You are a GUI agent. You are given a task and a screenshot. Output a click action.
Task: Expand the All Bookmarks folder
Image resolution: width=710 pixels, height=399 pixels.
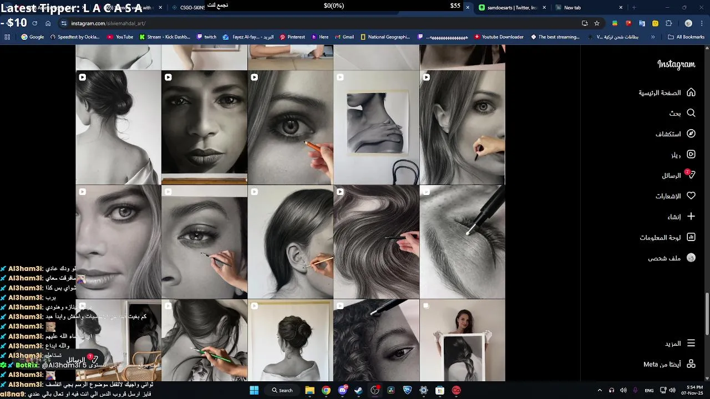686,37
